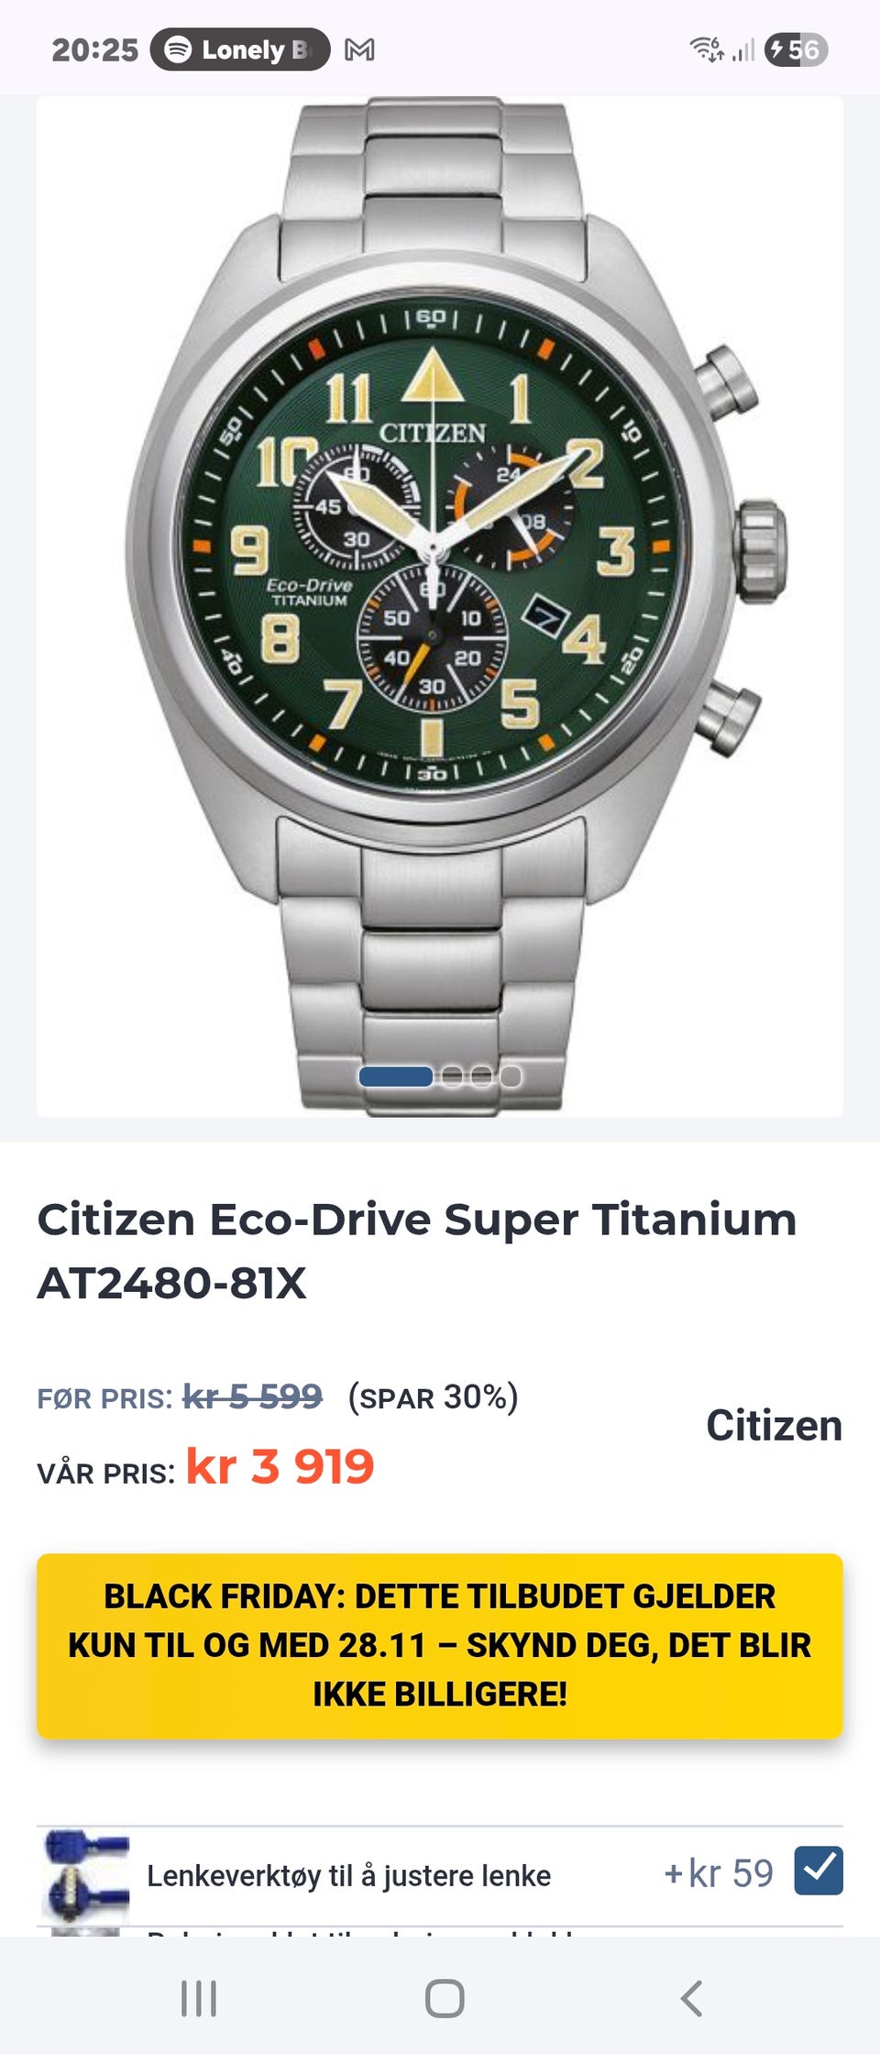Viewport: 880px width, 2054px height.
Task: Open Android recent apps button
Action: click(199, 1998)
